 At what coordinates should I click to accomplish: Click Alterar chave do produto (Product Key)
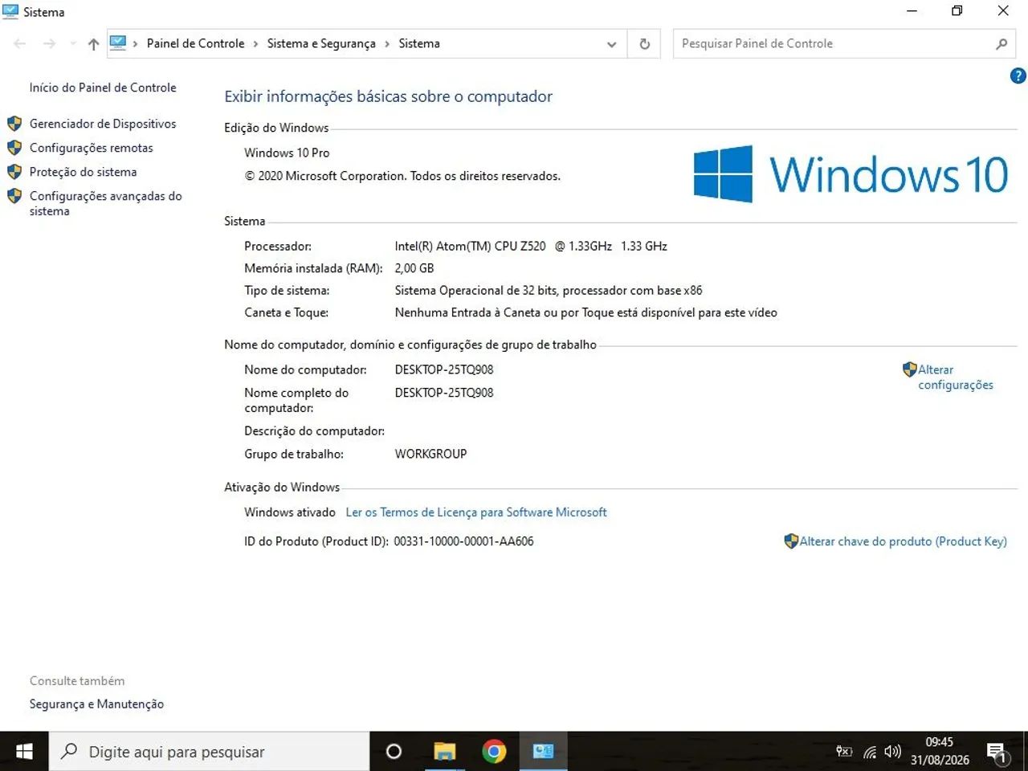click(x=903, y=541)
